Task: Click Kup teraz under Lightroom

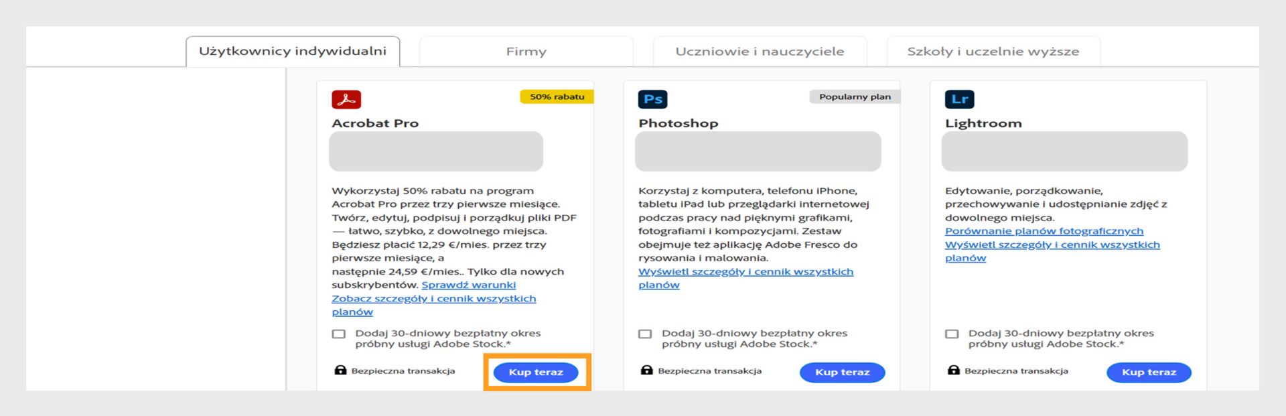Action: coord(1149,372)
